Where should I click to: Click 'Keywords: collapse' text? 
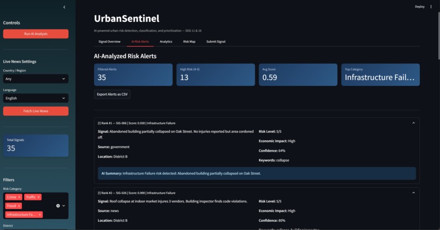point(274,160)
